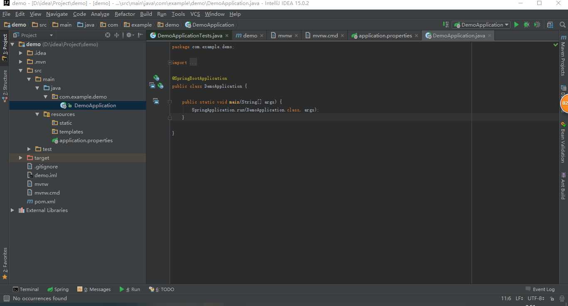Run DemoApplication with the green play icon
The height and width of the screenshot is (306, 568).
[516, 25]
